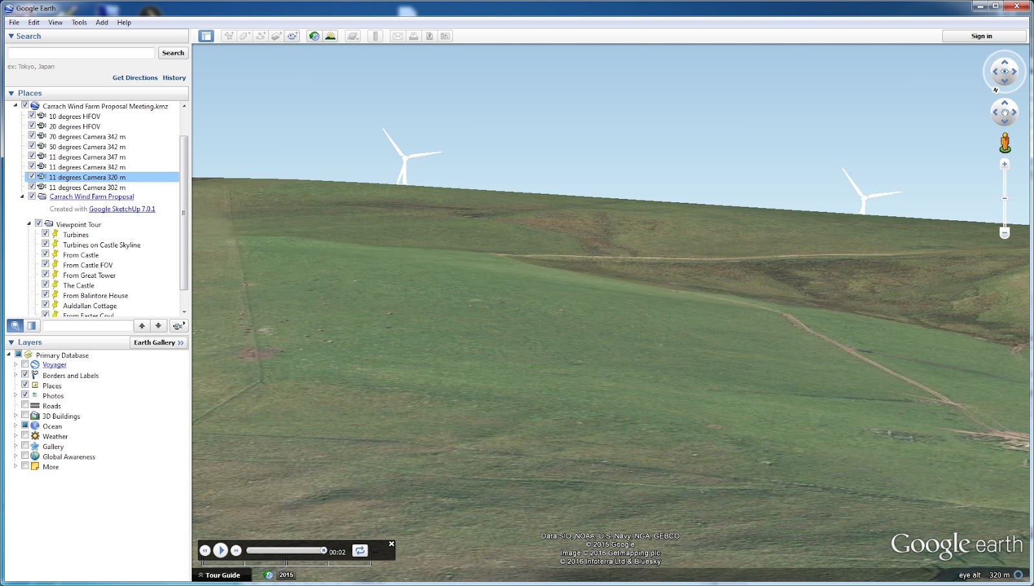Open the File menu
This screenshot has width=1034, height=586.
click(x=14, y=22)
